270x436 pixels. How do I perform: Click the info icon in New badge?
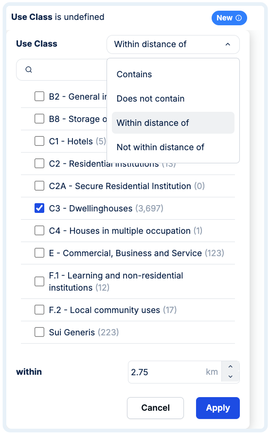[238, 18]
